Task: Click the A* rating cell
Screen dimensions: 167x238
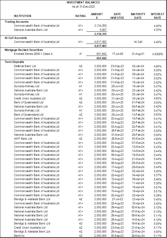Action: pos(81,54)
